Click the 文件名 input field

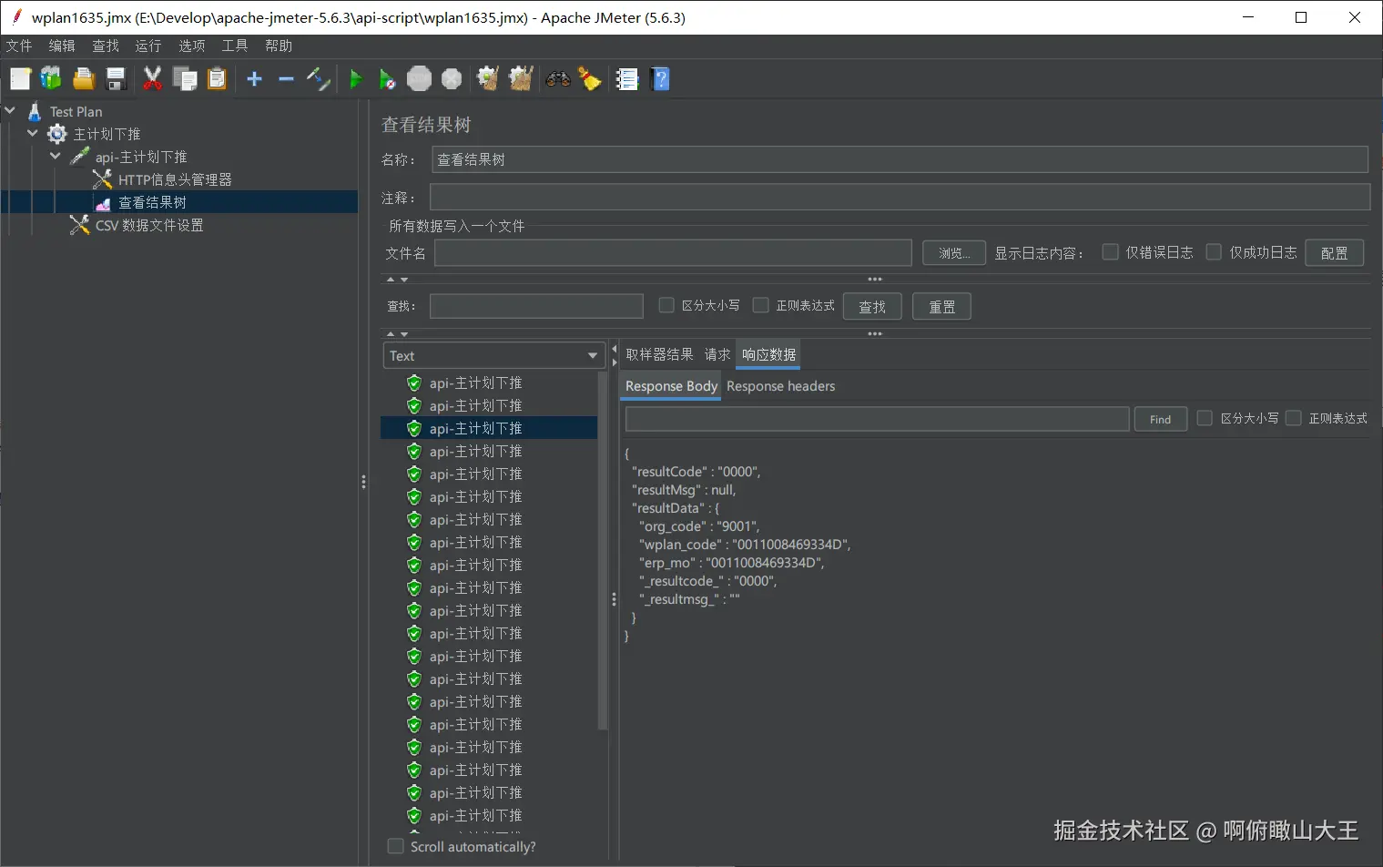coord(673,253)
